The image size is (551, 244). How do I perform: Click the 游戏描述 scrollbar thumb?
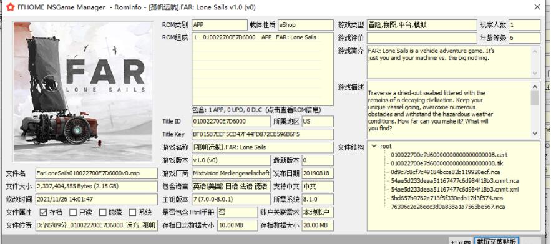pyautogui.click(x=535, y=98)
